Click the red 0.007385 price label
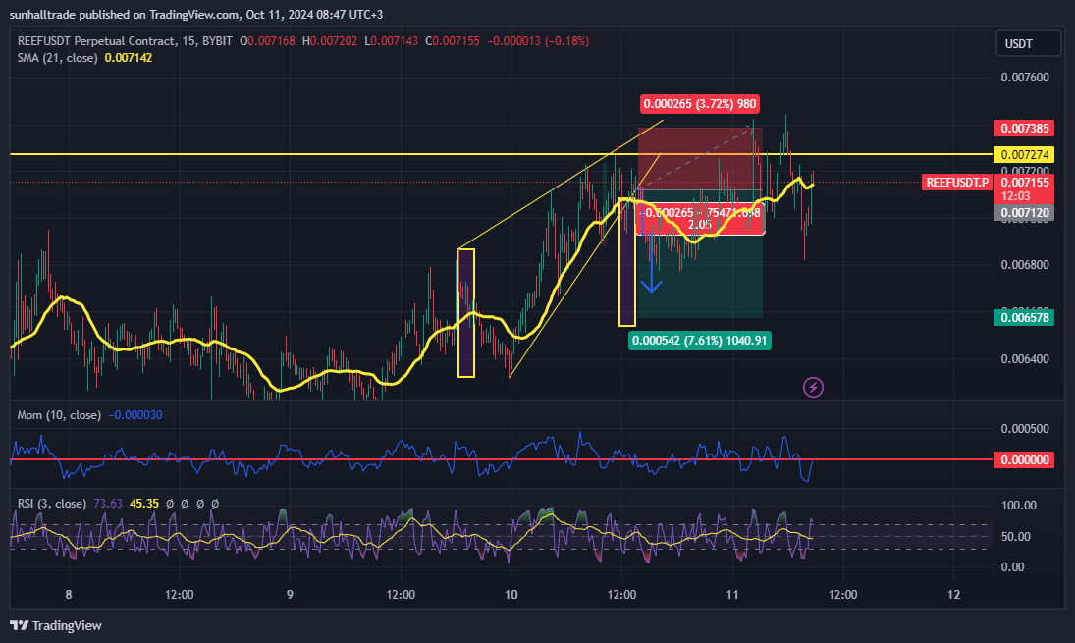The height and width of the screenshot is (643, 1075). [x=1024, y=129]
